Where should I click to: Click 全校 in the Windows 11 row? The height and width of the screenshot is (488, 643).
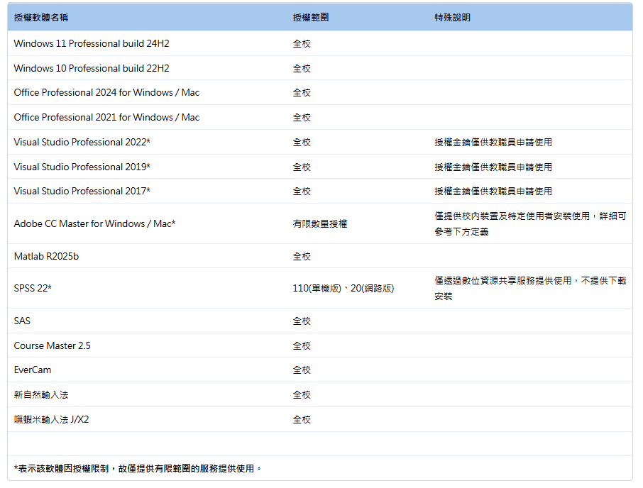tap(302, 44)
